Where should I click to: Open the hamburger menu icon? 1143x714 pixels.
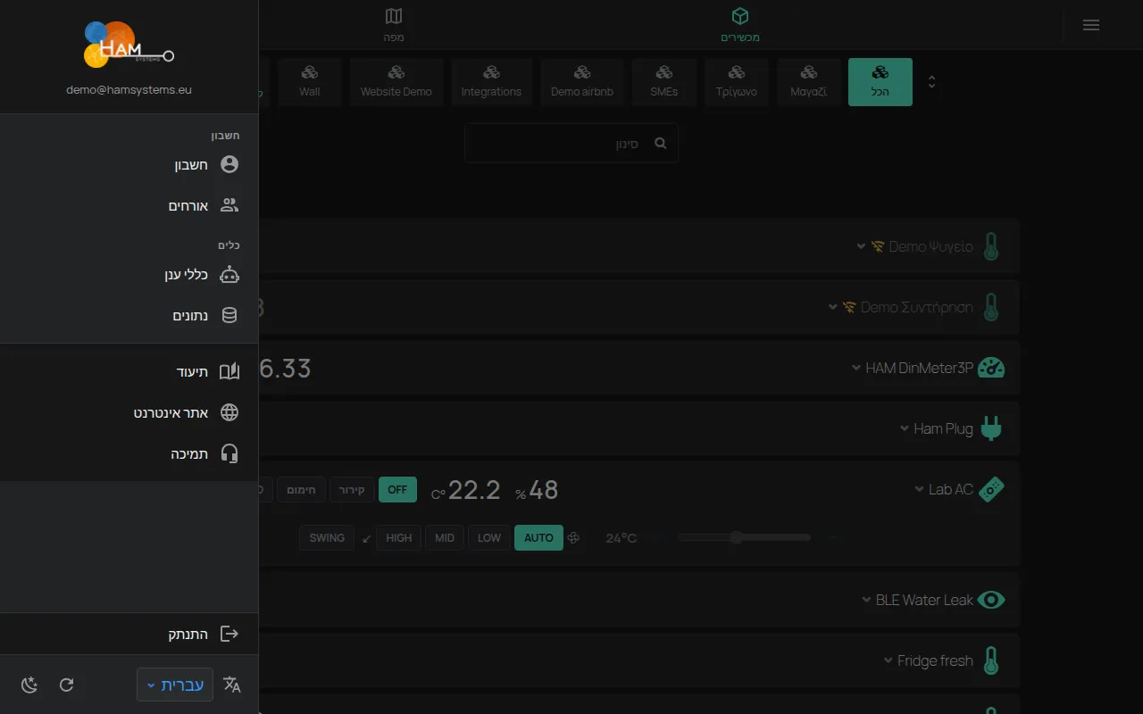click(x=1090, y=25)
